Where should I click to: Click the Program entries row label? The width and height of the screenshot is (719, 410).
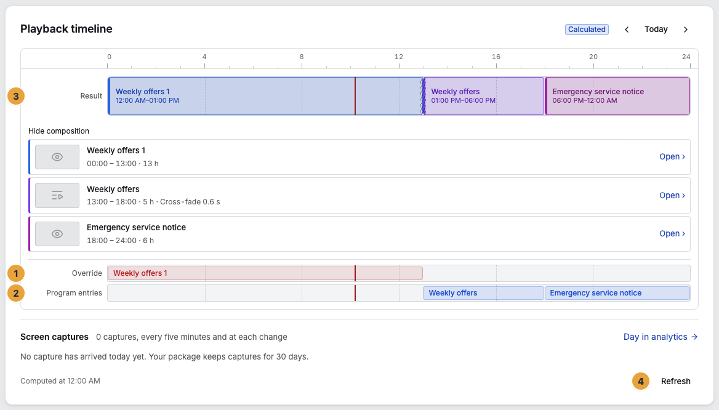[74, 293]
